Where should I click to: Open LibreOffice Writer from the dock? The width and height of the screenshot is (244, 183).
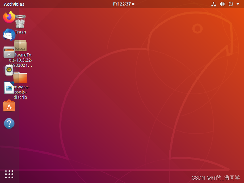9,88
